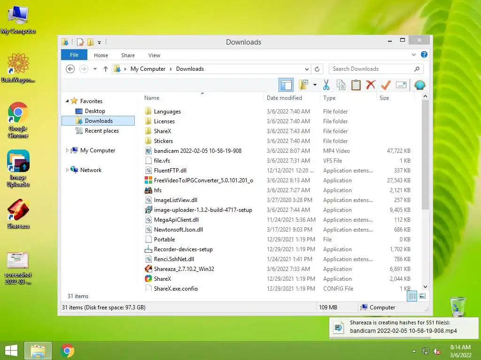Open Explorer help question mark icon

point(424,54)
